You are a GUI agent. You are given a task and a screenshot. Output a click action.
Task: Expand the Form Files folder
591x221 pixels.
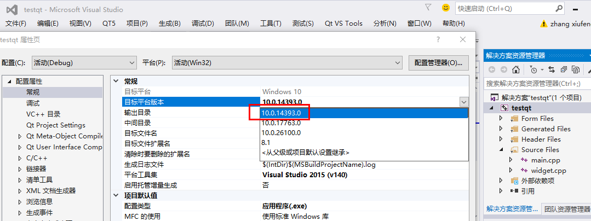(501, 119)
